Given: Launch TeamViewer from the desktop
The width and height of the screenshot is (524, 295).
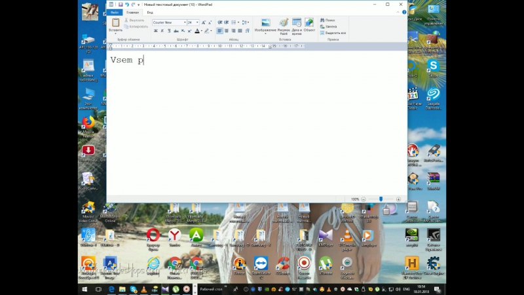Looking at the screenshot, I should click(260, 264).
